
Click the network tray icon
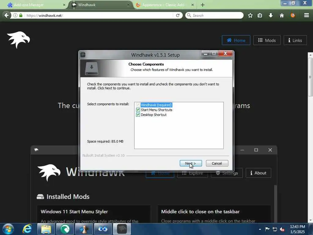(x=275, y=229)
